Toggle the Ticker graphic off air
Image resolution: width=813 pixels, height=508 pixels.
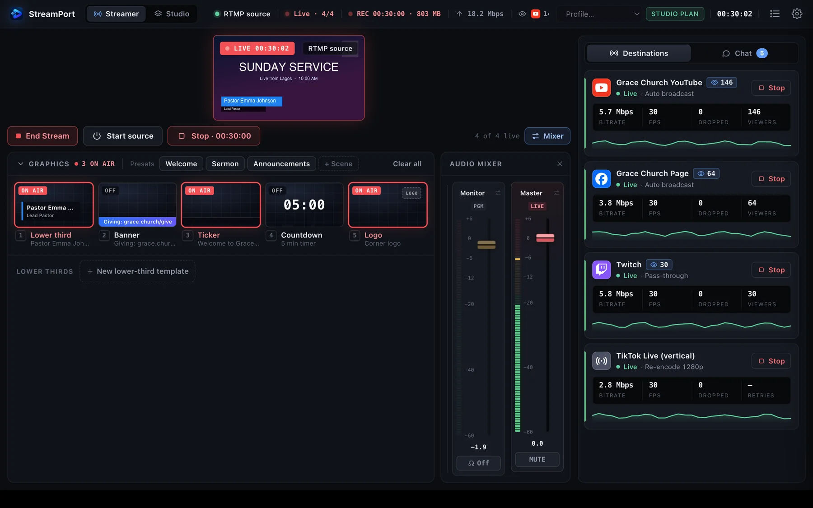221,205
